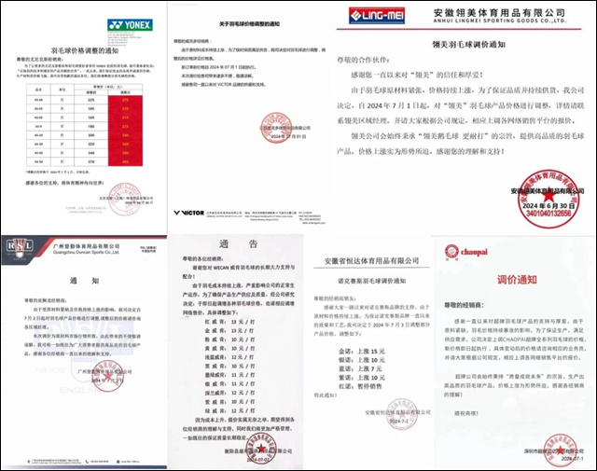Viewport: 597px width, 471px height.
Task: Click the red stamp on Yonex notice
Action: coord(124,199)
